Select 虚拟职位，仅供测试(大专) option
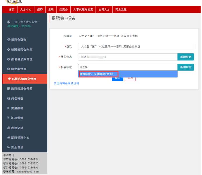Image resolution: width=202 pixels, height=175 pixels. [x=98, y=74]
